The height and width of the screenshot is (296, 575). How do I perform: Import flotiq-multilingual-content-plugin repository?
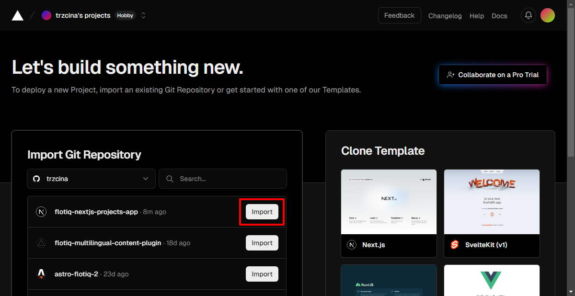click(262, 243)
